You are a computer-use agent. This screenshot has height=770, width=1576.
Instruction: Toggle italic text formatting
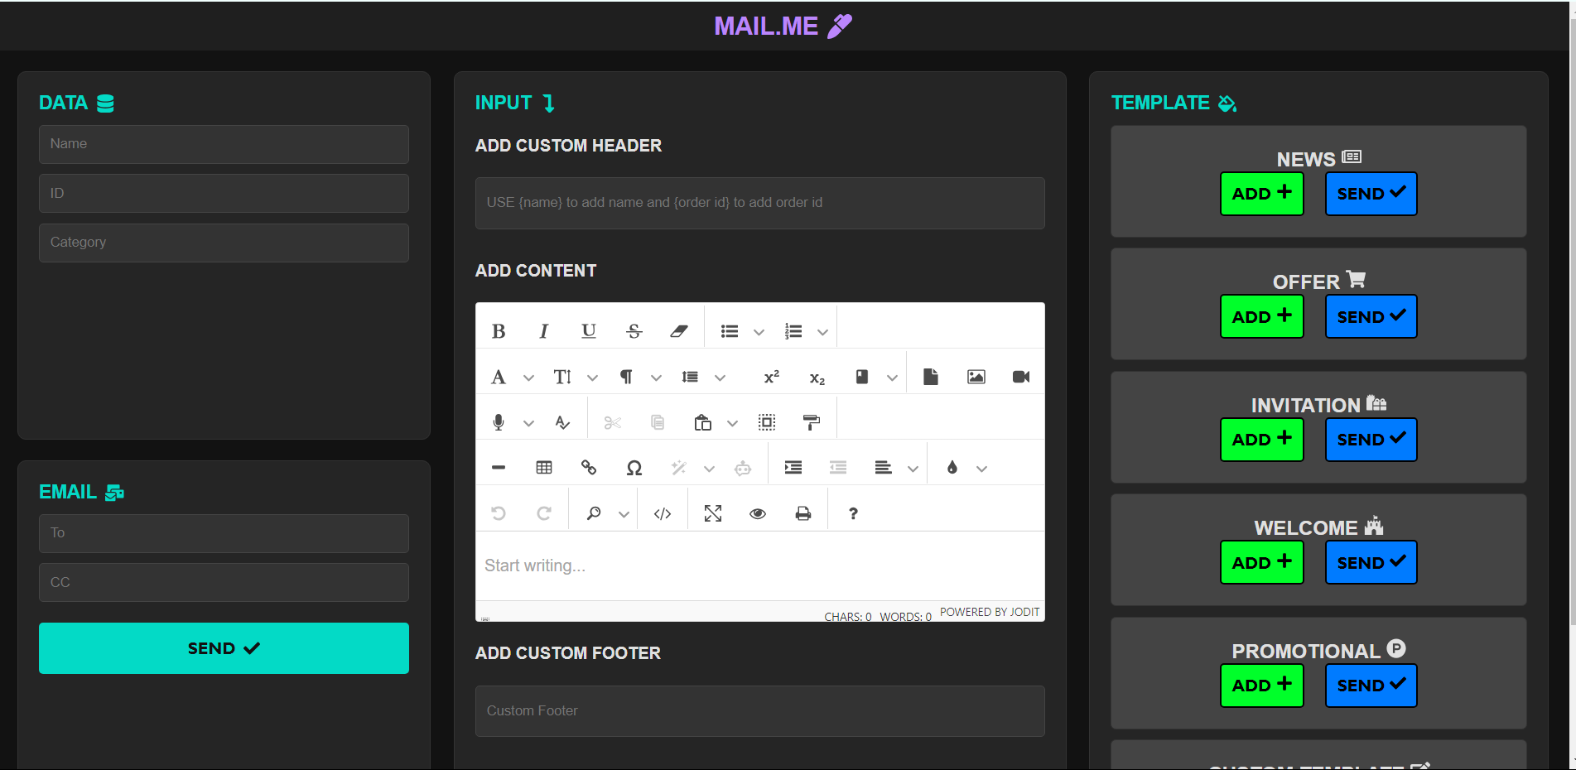click(x=543, y=331)
